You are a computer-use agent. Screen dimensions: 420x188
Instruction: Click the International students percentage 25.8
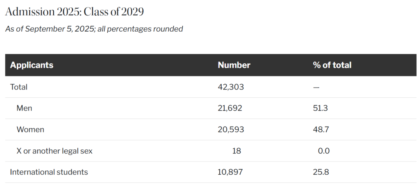click(321, 172)
